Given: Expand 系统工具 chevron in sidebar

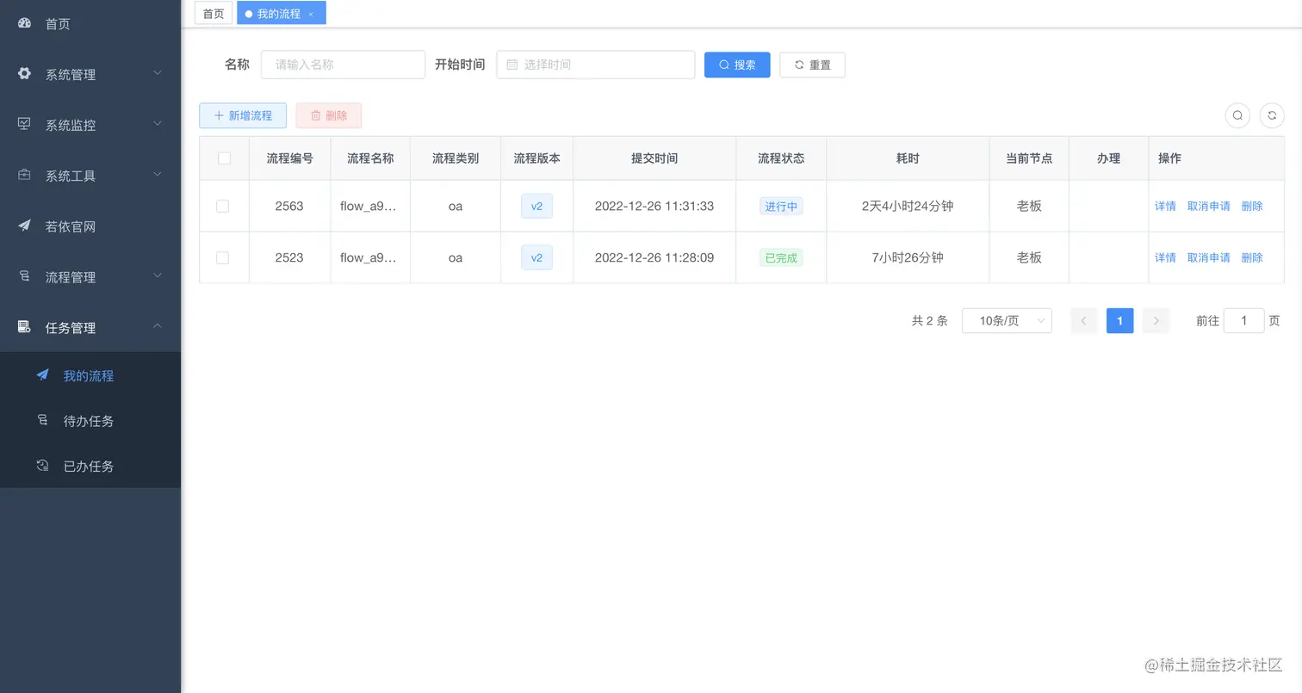Looking at the screenshot, I should [158, 175].
